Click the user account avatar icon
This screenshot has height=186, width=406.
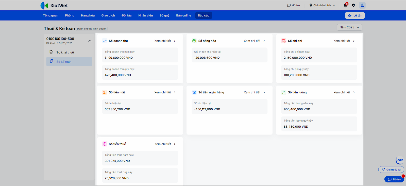click(362, 5)
